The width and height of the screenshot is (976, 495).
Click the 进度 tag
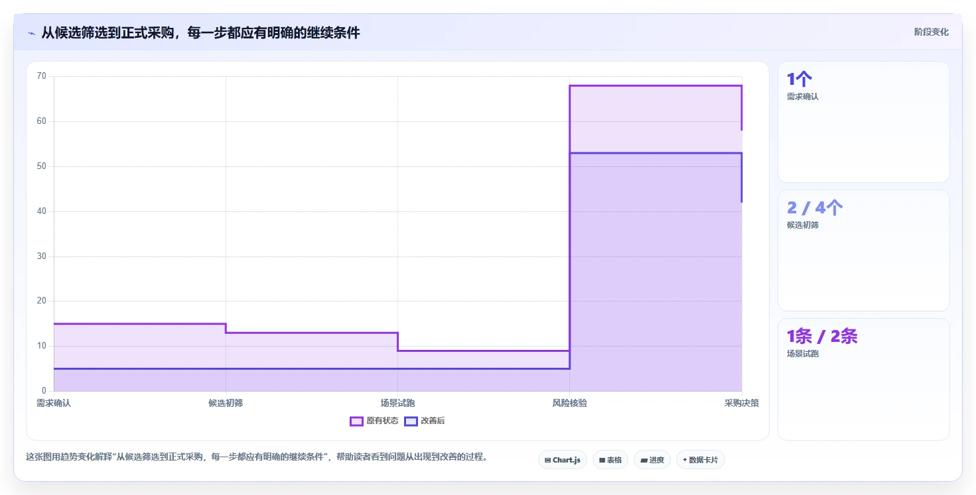tap(652, 460)
